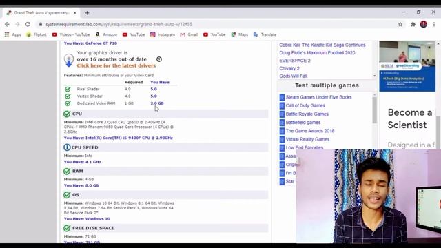Viewport: 441px width, 248px height.
Task: Bookmark this page with the star icon
Action: pos(400,25)
